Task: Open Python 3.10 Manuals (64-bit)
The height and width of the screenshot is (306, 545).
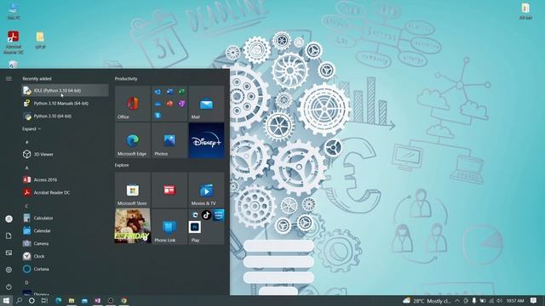Action: point(65,104)
